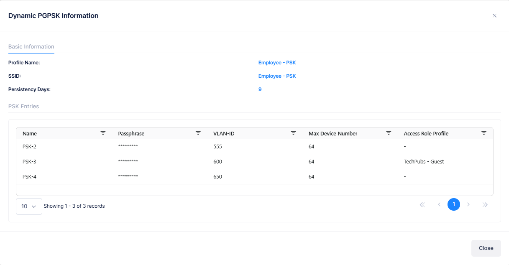The height and width of the screenshot is (265, 509).
Task: Open the Name column filter icon
Action: tap(103, 133)
